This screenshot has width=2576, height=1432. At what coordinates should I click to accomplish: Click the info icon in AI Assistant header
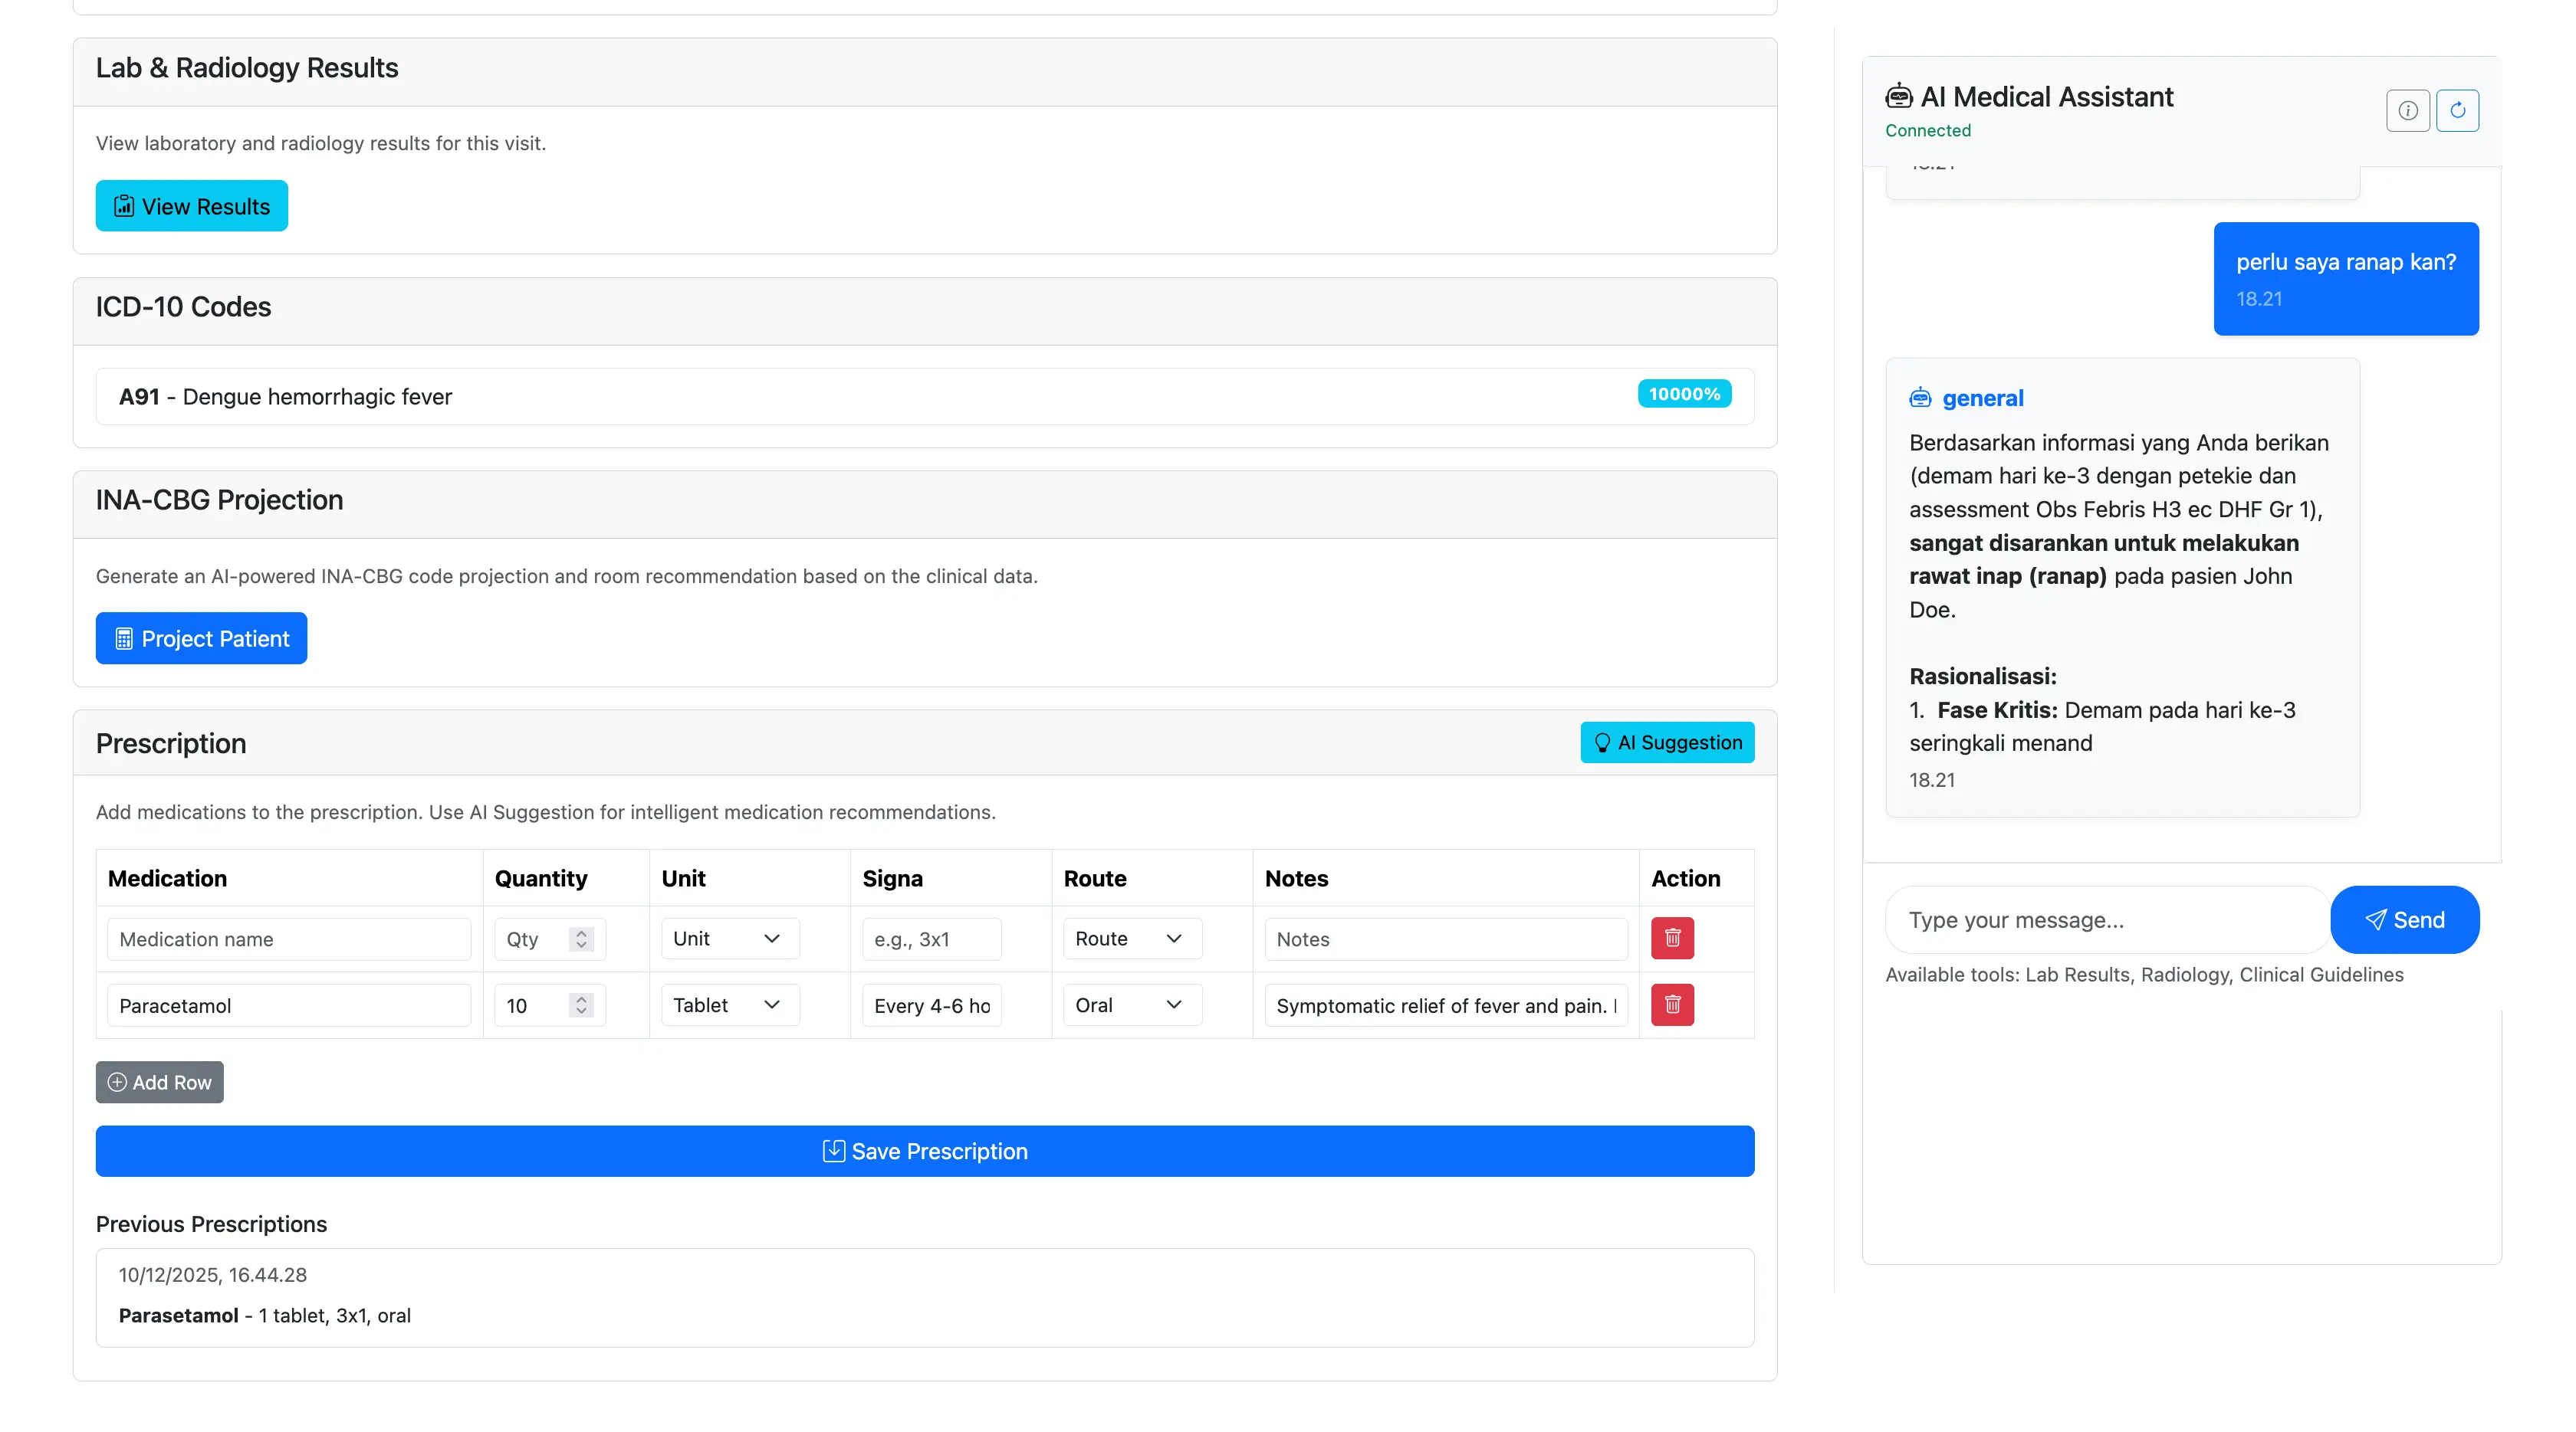[2407, 110]
